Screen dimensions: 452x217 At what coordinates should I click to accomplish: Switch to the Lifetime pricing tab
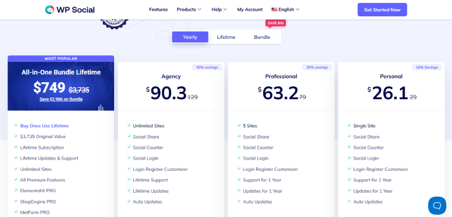226,37
